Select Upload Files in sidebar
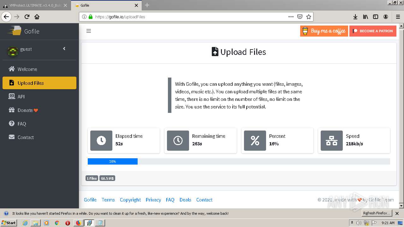Viewport: 404px width, 227px height. pyautogui.click(x=39, y=83)
